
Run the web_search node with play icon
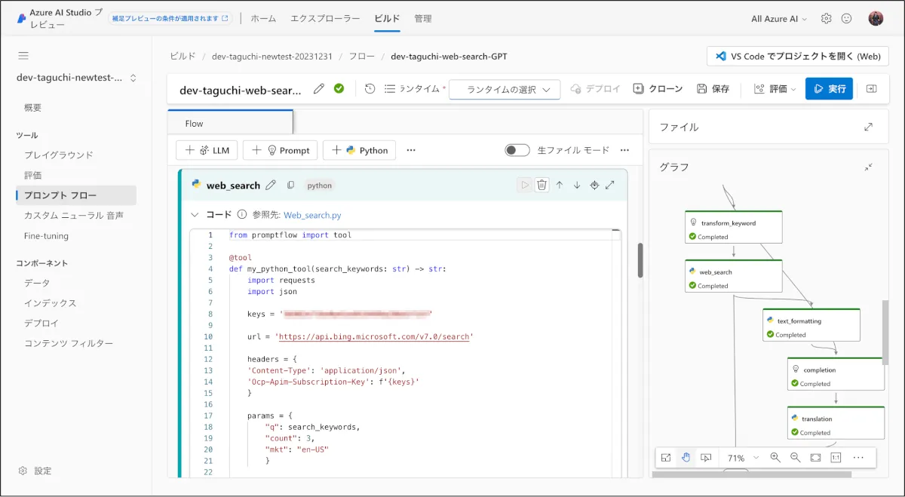pos(524,185)
